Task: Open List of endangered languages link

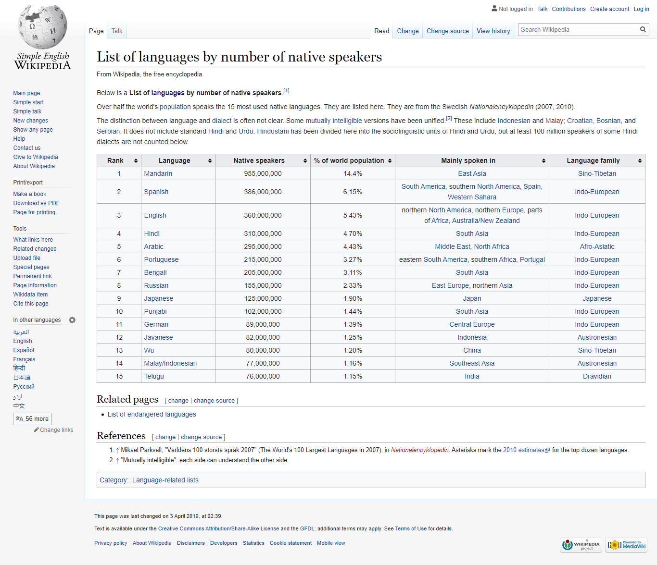Action: [x=152, y=414]
